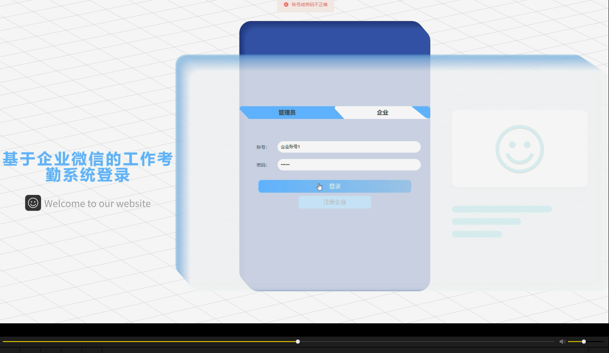Image resolution: width=609 pixels, height=353 pixels.
Task: Switch to the 管理员 tab
Action: [287, 112]
